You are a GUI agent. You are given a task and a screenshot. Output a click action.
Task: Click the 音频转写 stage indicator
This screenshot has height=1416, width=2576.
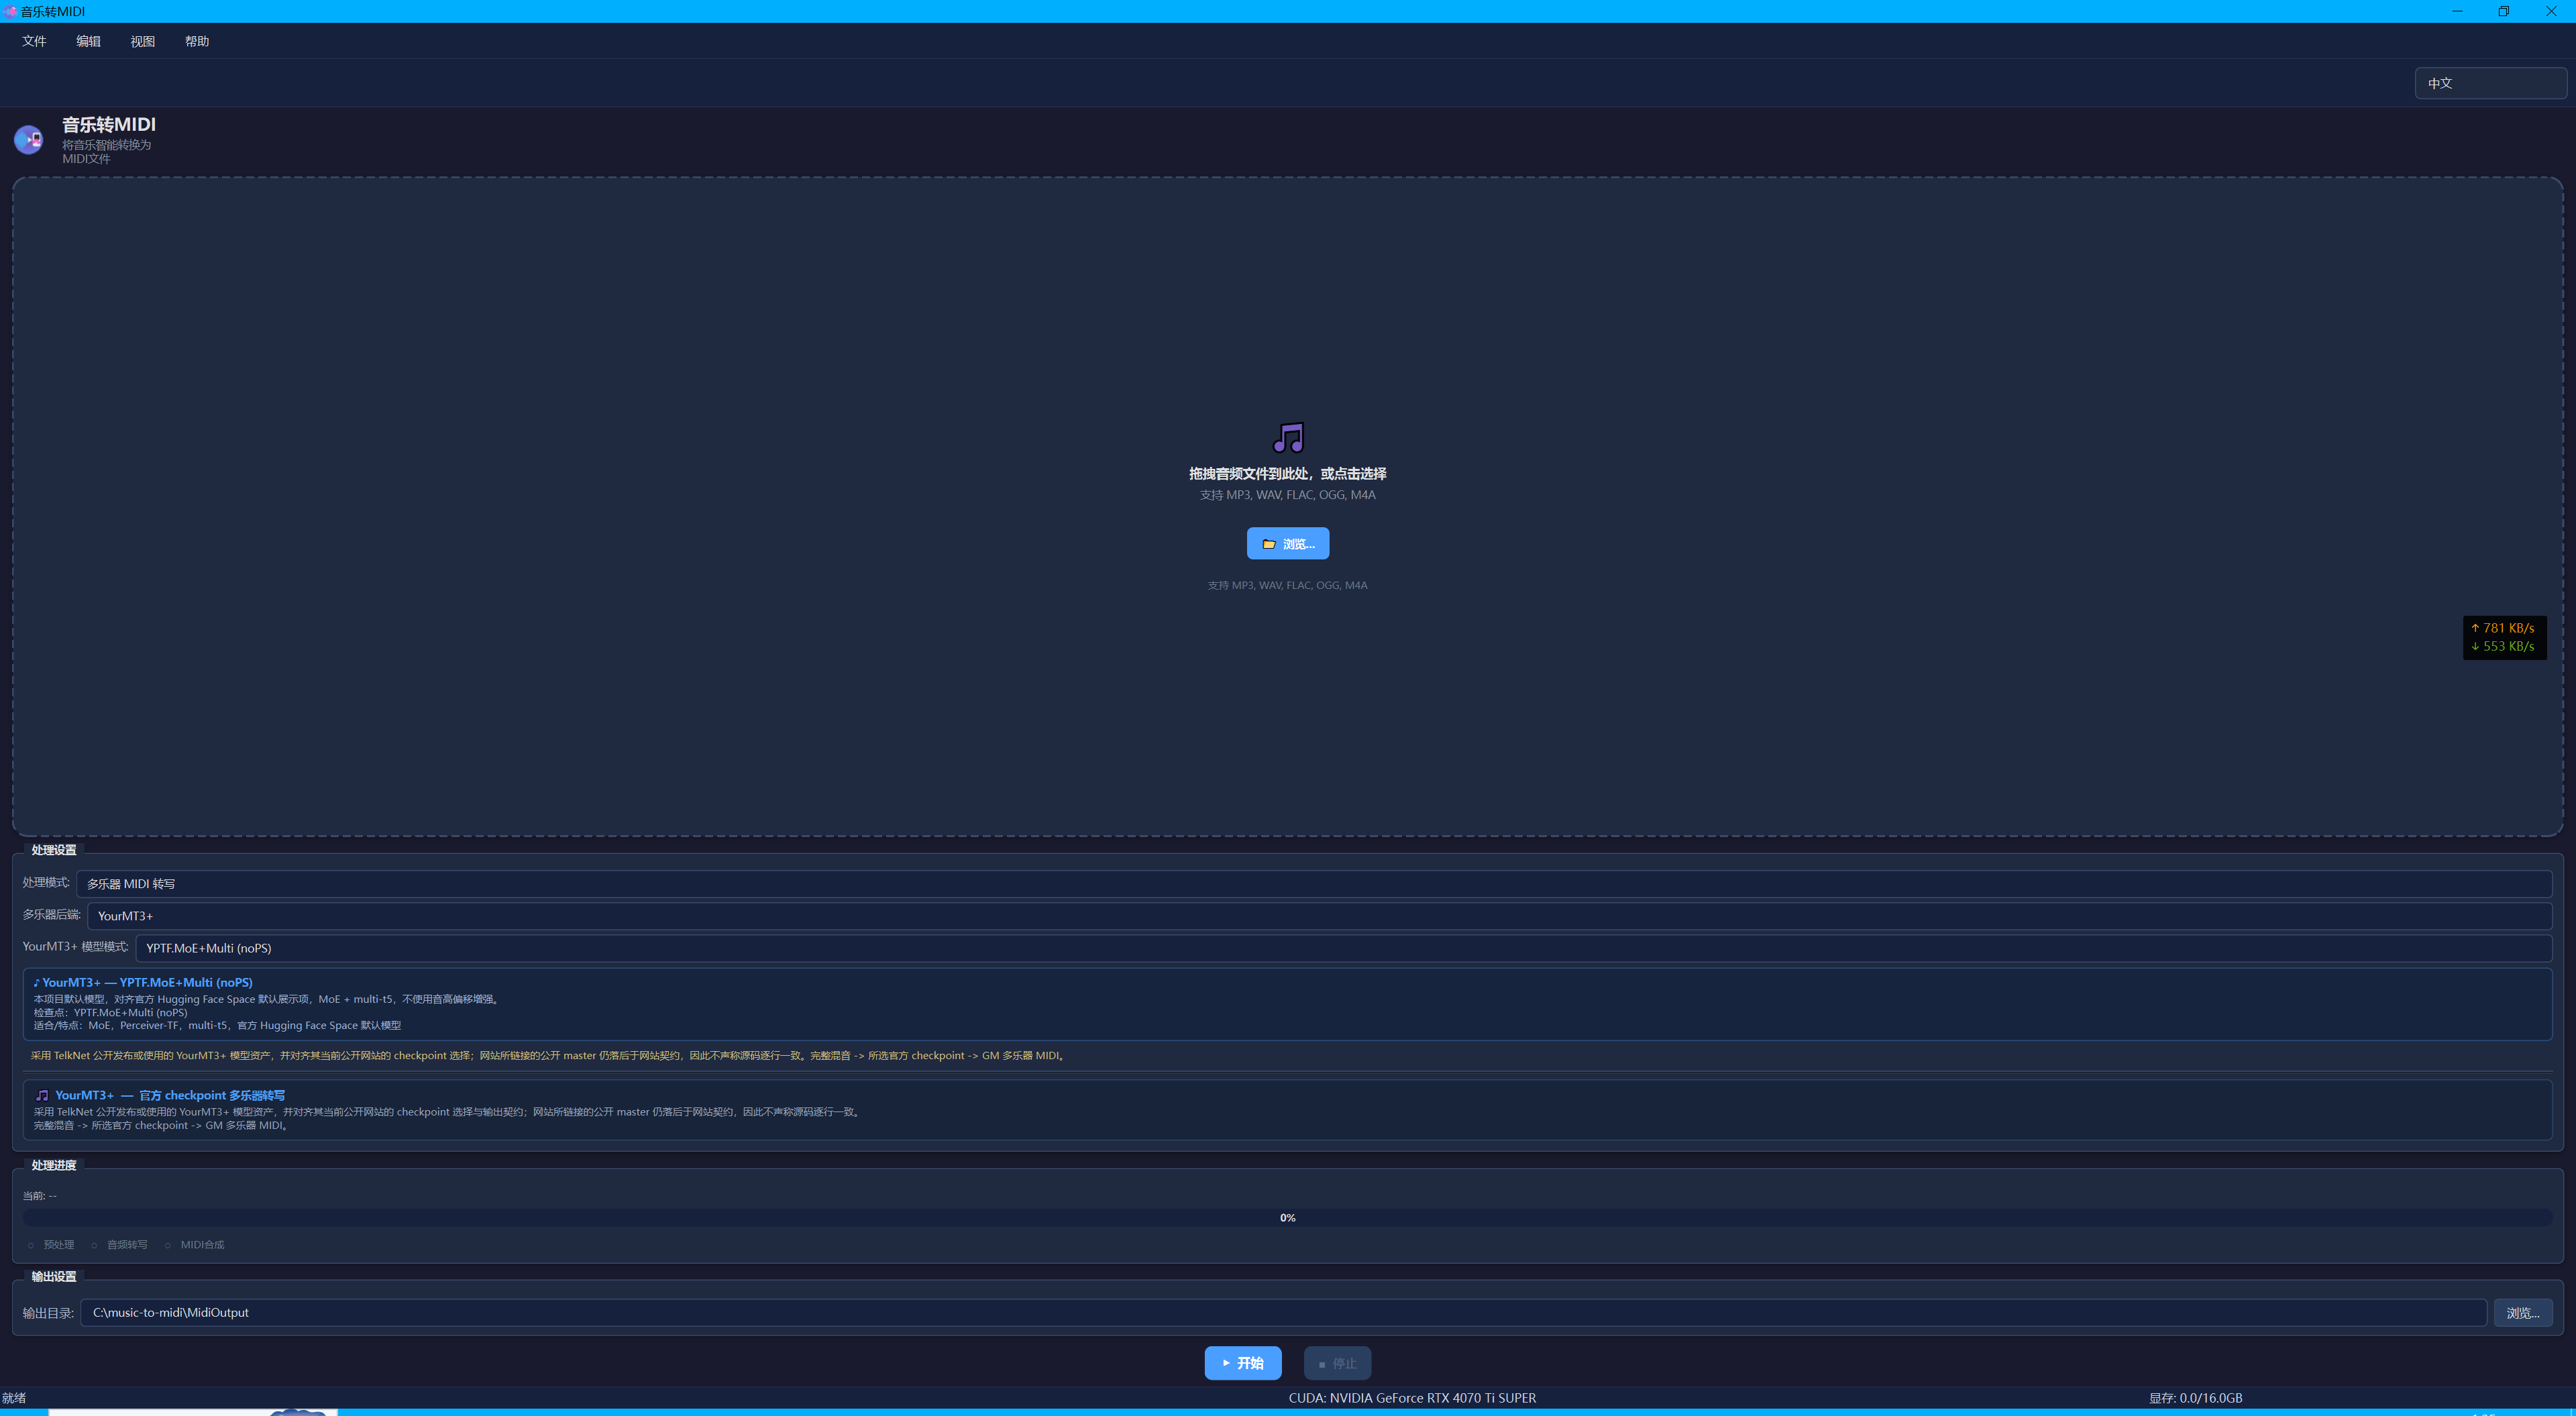(119, 1244)
